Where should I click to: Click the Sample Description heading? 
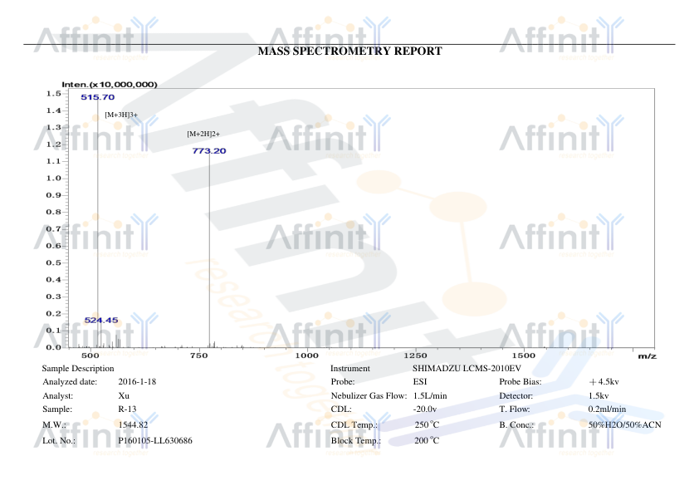click(78, 369)
